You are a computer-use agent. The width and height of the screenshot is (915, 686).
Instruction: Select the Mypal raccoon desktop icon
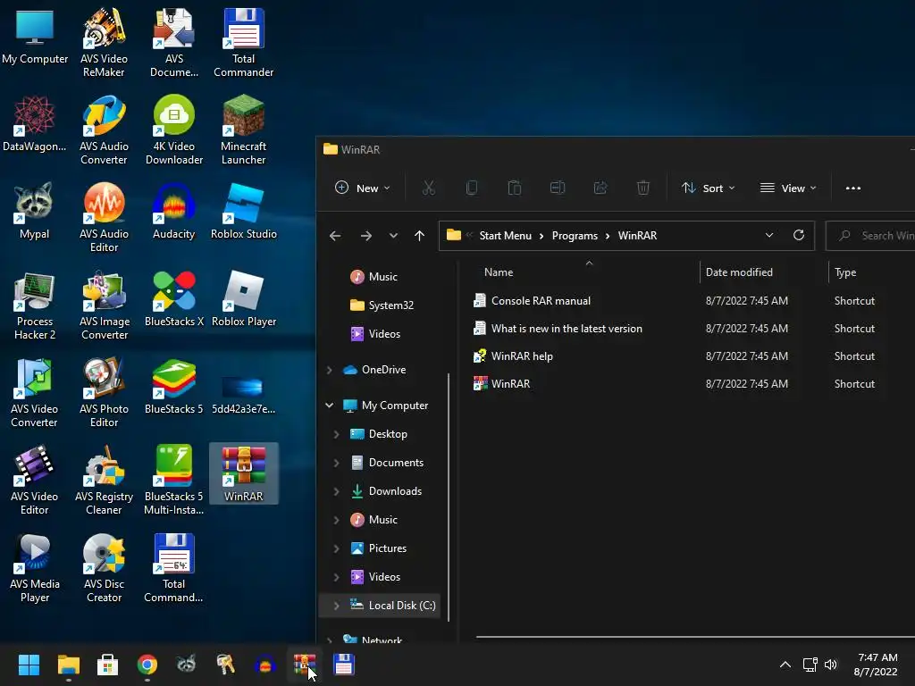point(35,211)
